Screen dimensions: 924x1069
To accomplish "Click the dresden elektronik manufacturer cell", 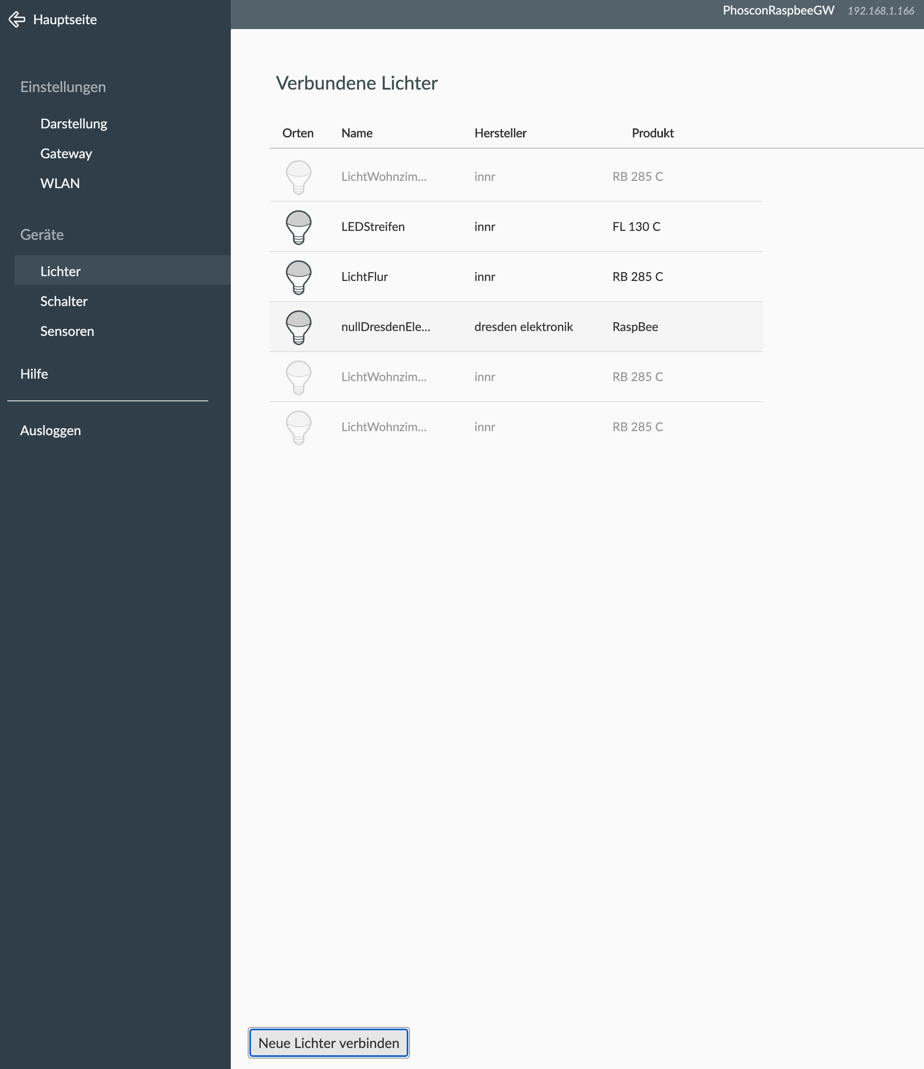I will (x=523, y=327).
